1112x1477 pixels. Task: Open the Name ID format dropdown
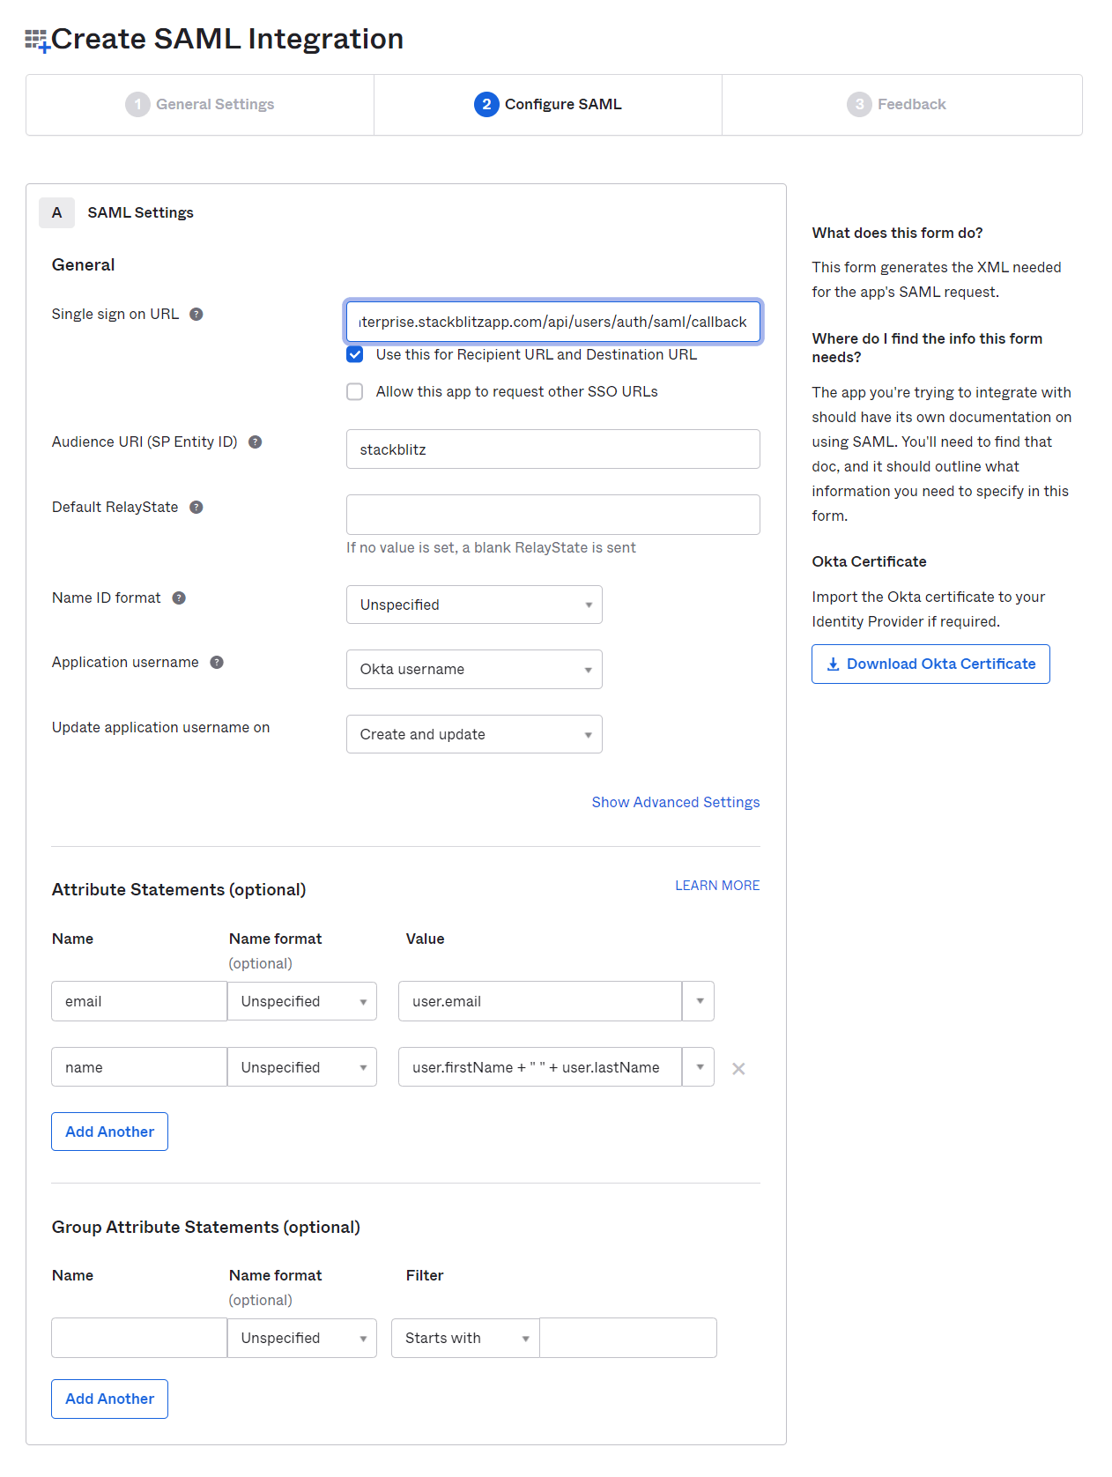(474, 605)
